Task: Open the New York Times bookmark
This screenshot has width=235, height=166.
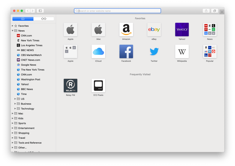Action: click(28, 40)
